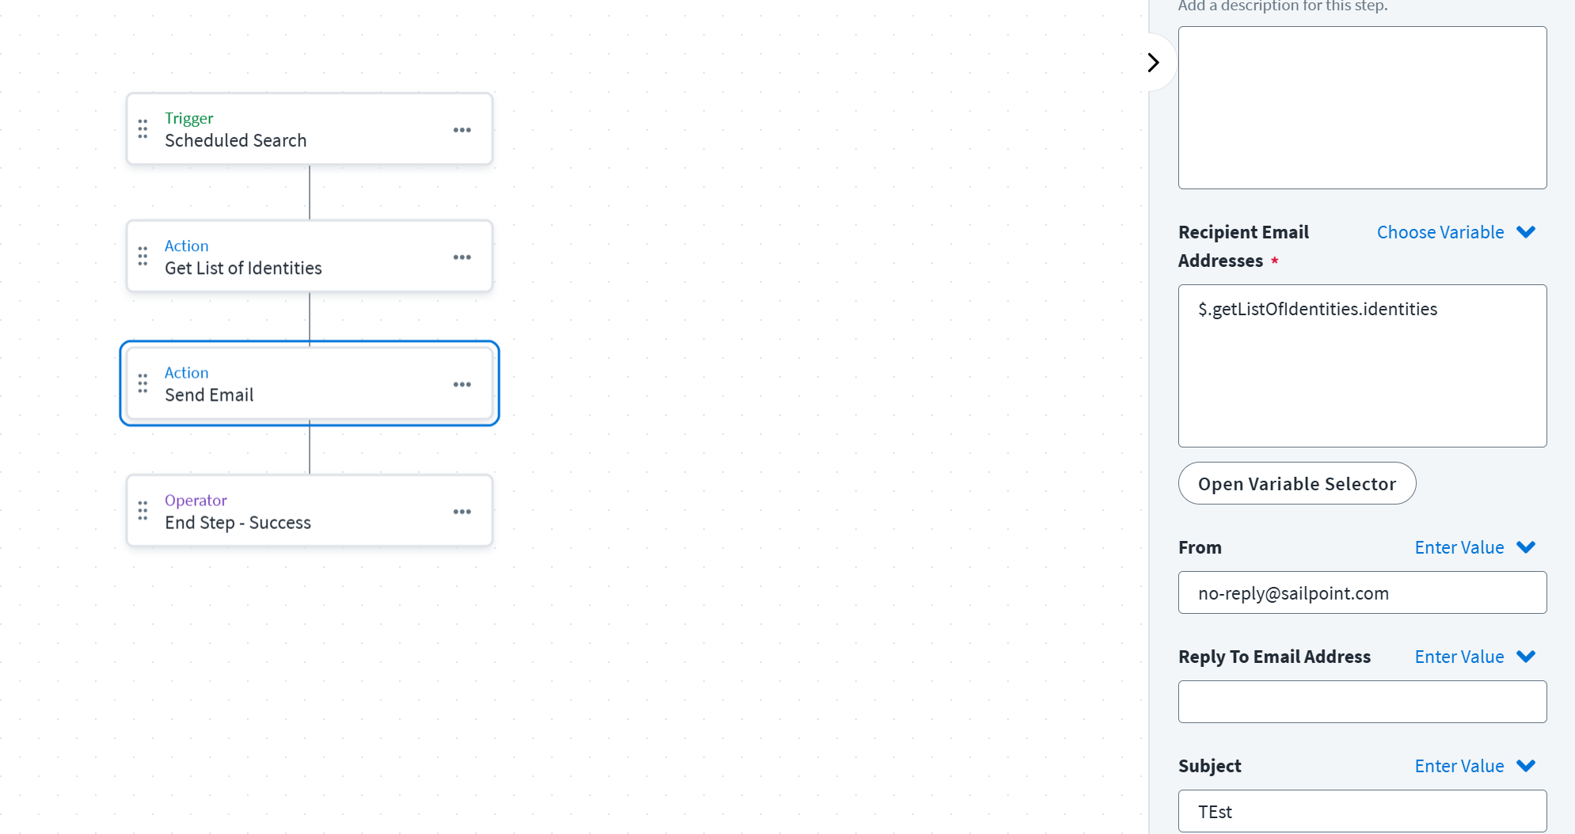Expand the Subject Enter Value dropdown

(x=1474, y=766)
